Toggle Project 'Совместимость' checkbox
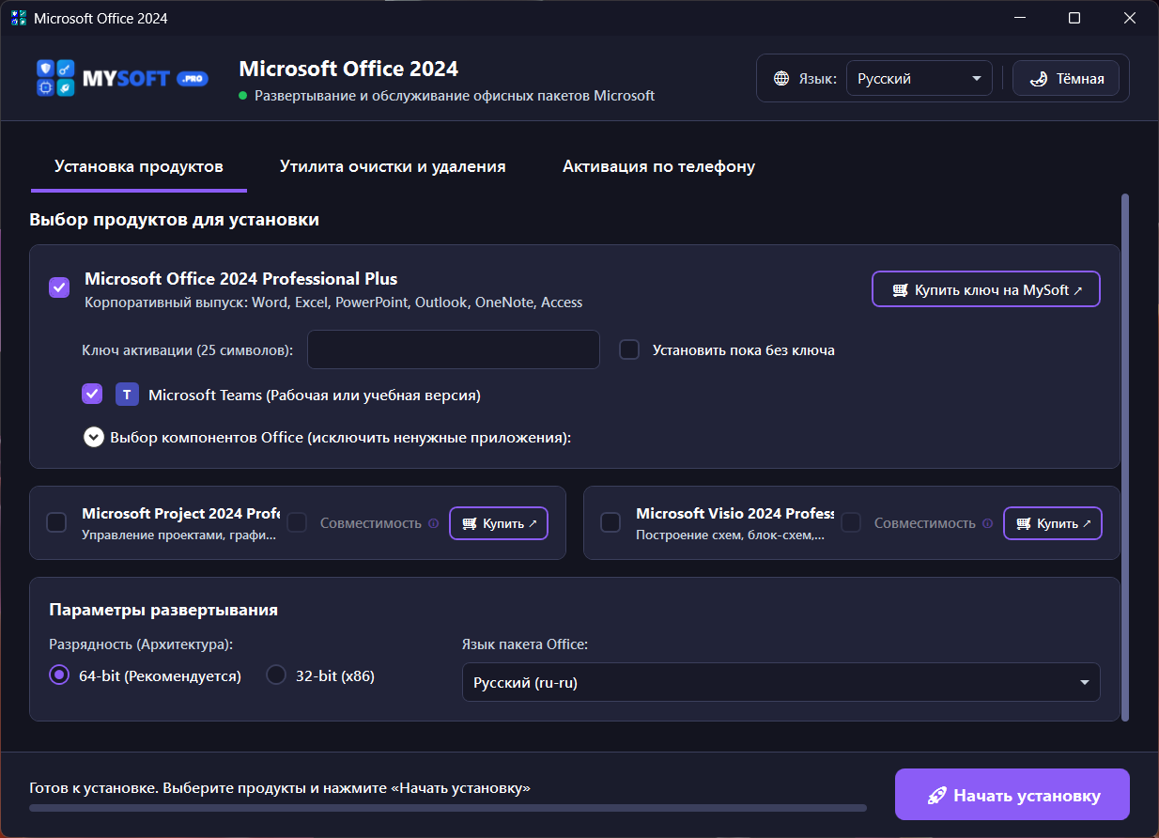Viewport: 1159px width, 838px height. (297, 522)
